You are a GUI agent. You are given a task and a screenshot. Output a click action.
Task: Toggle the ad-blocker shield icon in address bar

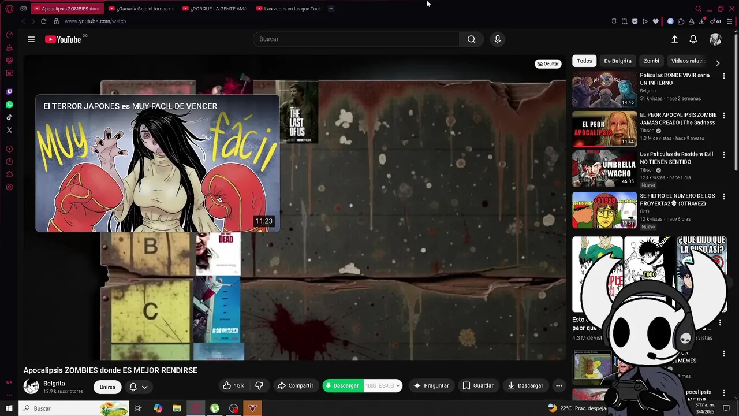635,21
